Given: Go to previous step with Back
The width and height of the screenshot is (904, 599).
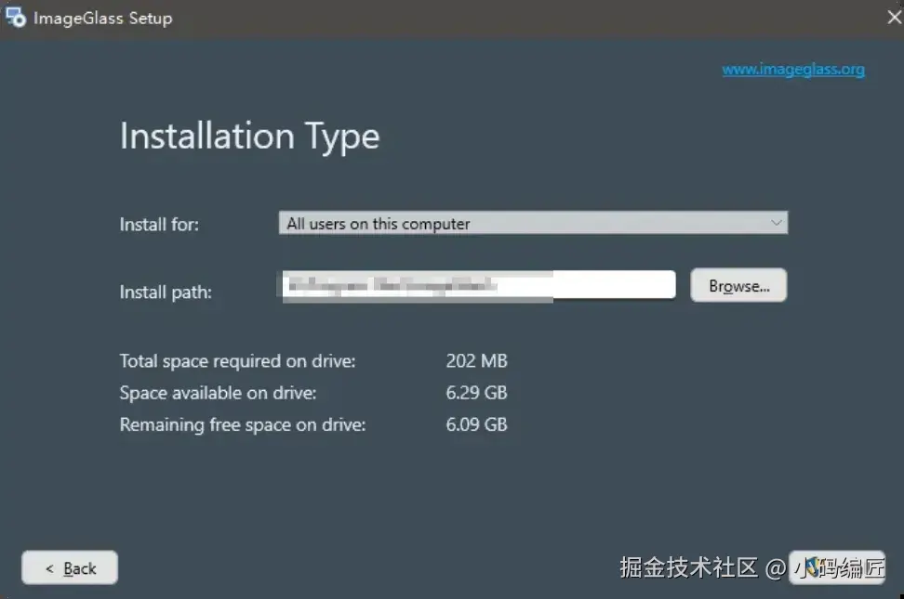Looking at the screenshot, I should 70,568.
